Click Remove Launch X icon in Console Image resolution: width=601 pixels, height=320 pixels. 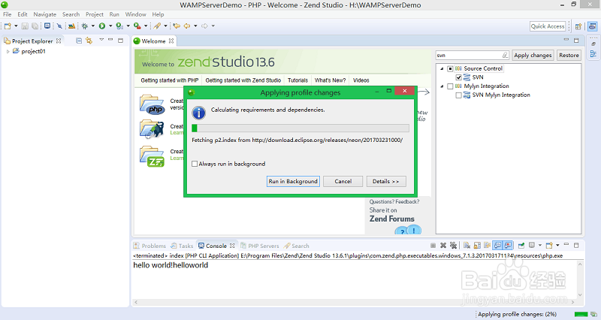(443, 246)
